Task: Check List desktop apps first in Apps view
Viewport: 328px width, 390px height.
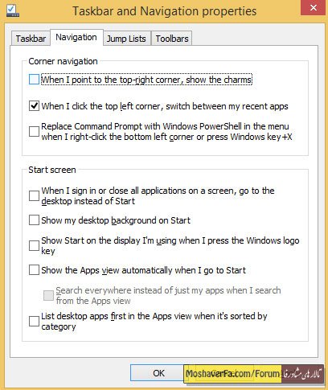Action: (34, 321)
